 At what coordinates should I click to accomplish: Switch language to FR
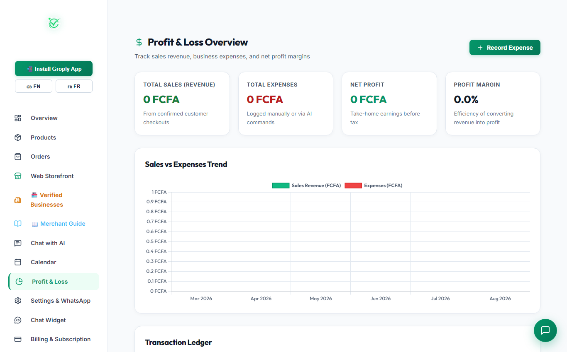point(74,86)
